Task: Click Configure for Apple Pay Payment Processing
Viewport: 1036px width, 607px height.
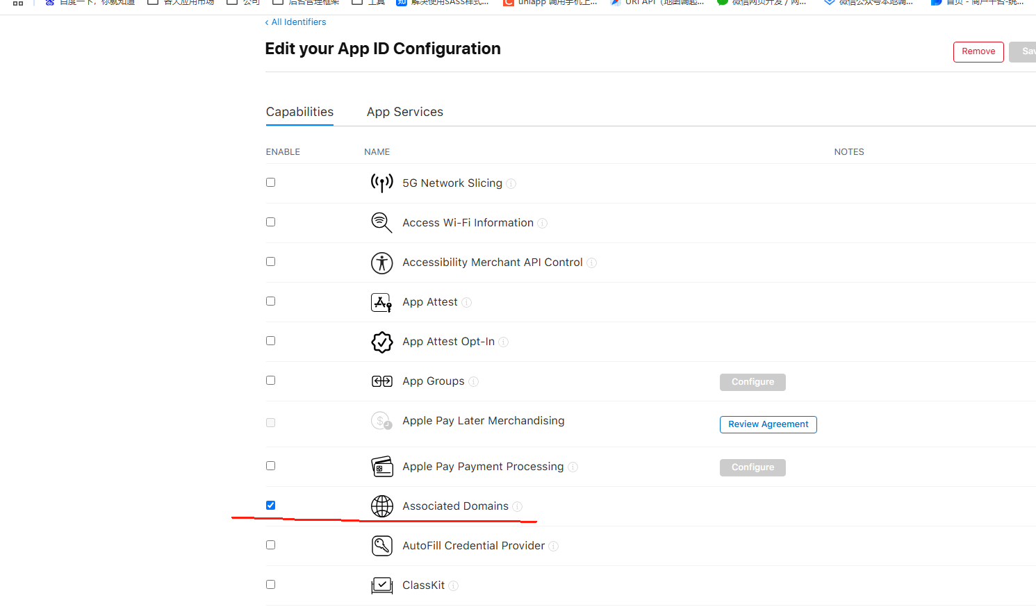Action: coord(753,467)
